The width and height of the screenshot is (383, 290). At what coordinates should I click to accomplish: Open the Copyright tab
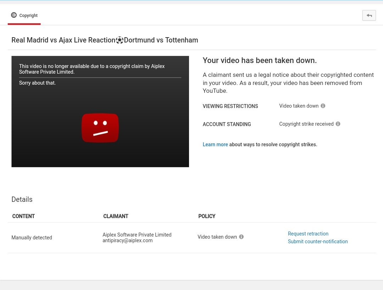click(24, 15)
